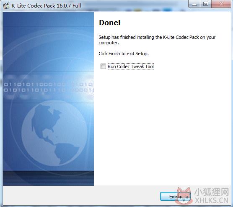Screen dimensions: 233x207
Task: Close the K-Lite setup window
Action: tap(221, 4)
